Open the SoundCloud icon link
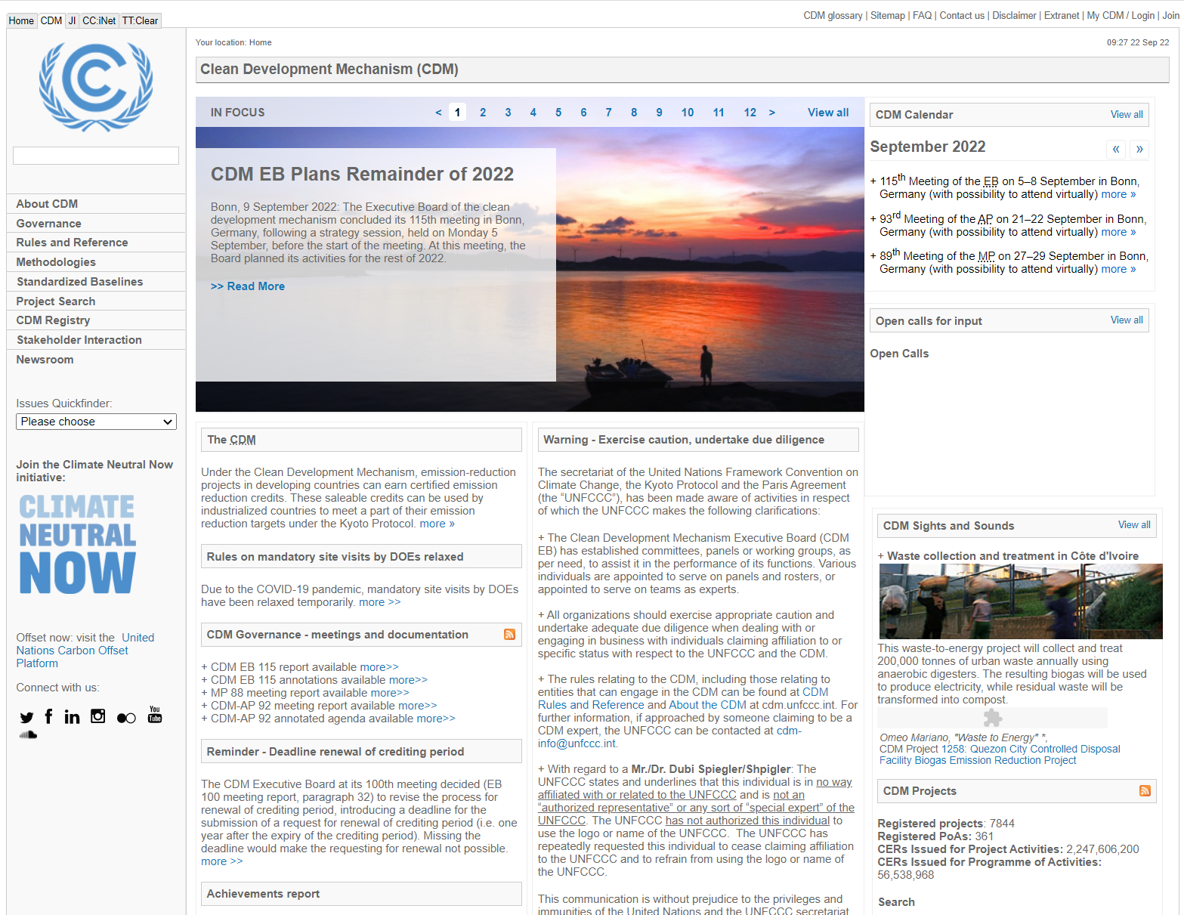 28,734
